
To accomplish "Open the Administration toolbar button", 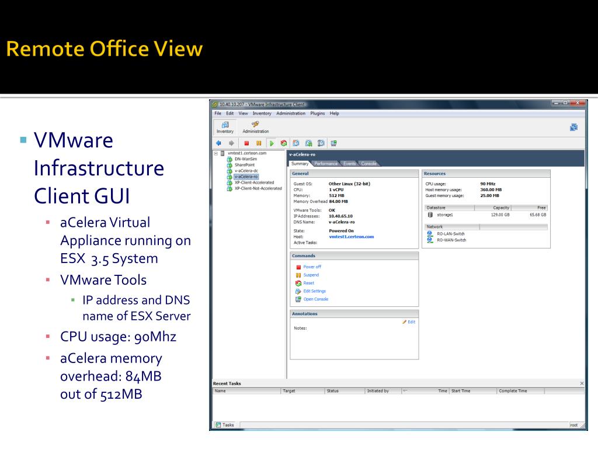I will point(256,127).
